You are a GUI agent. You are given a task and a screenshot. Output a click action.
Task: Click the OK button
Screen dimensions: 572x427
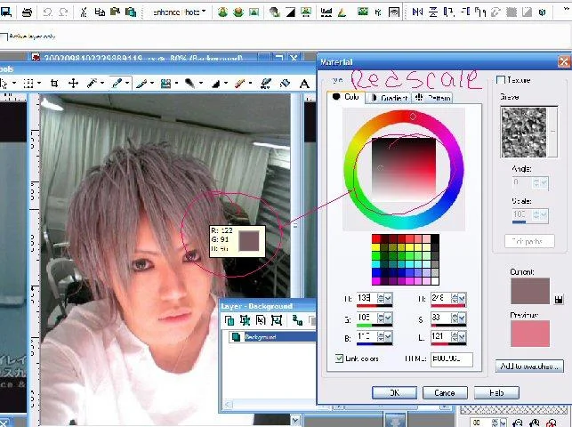(x=394, y=392)
